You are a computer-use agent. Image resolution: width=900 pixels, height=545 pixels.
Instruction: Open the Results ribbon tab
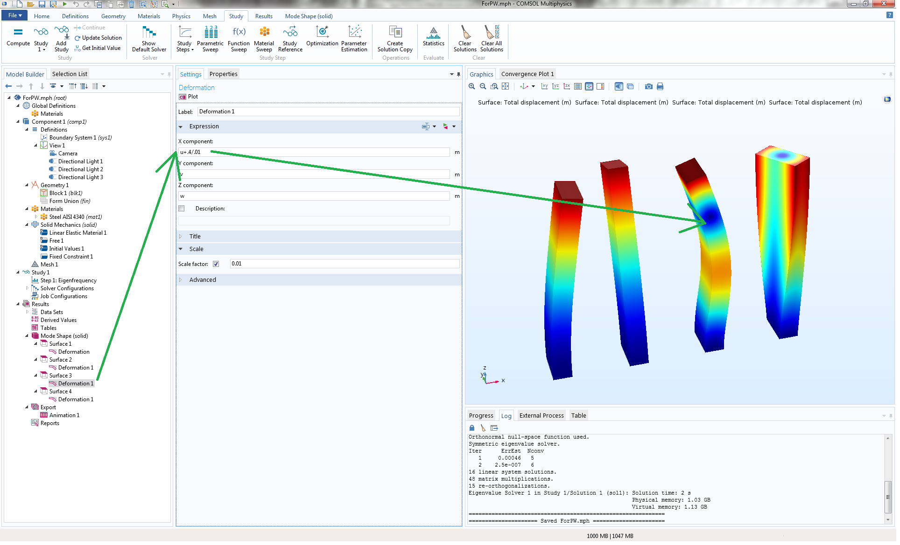click(263, 16)
